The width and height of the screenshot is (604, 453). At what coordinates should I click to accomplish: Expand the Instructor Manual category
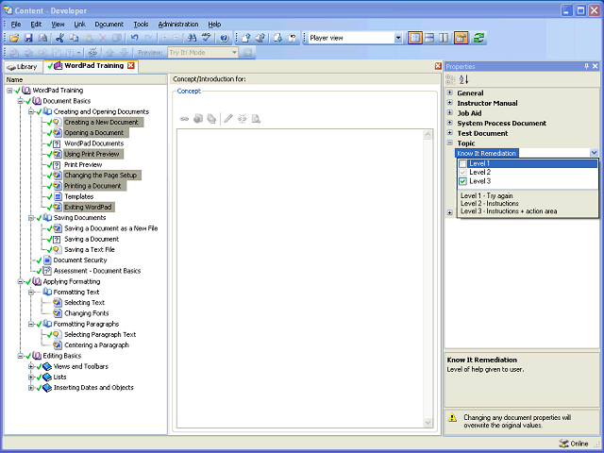tap(449, 103)
